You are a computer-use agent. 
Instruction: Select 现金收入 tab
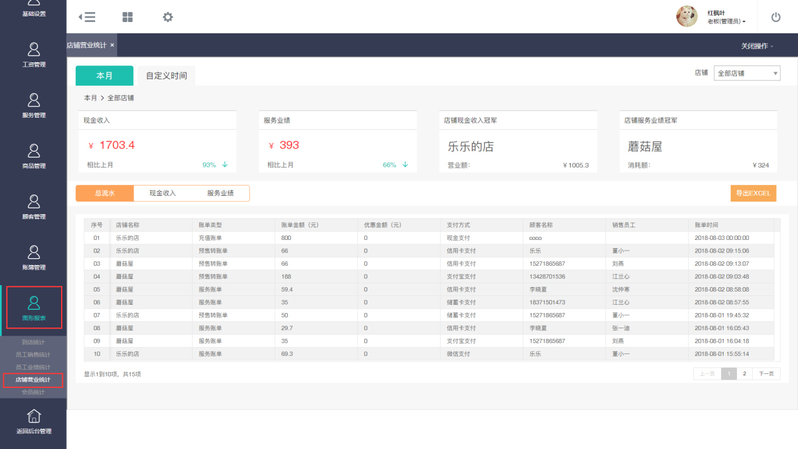(x=162, y=193)
